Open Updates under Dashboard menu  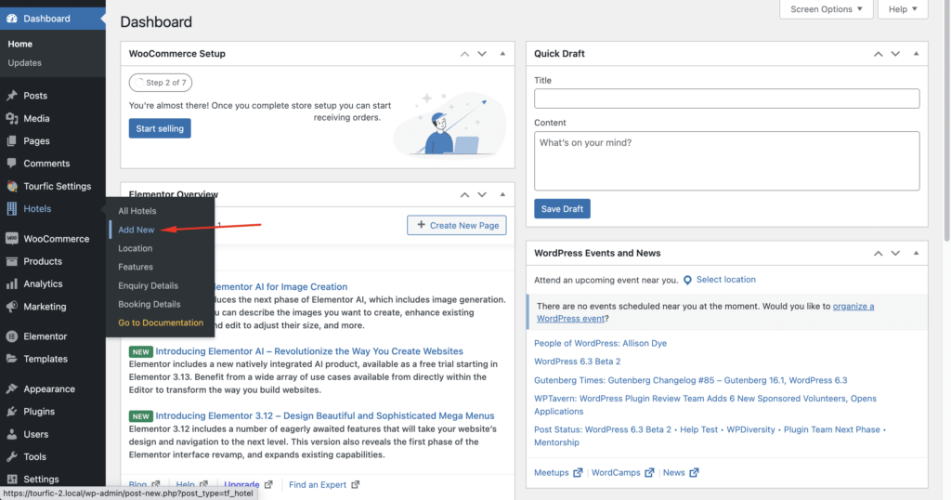pyautogui.click(x=25, y=63)
